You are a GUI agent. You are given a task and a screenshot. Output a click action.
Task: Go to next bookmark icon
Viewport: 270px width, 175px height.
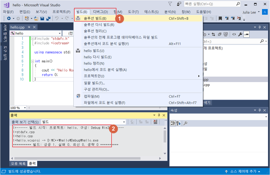(232, 19)
